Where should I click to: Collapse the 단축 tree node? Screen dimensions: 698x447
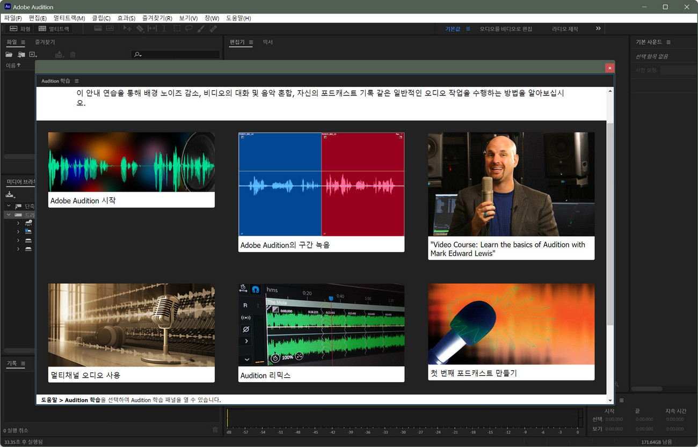pyautogui.click(x=9, y=206)
